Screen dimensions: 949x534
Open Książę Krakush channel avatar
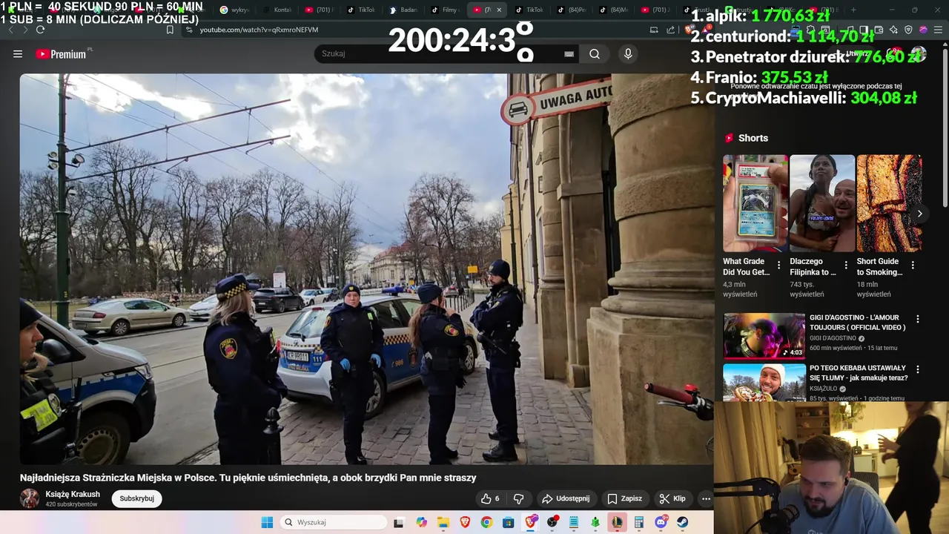[30, 498]
